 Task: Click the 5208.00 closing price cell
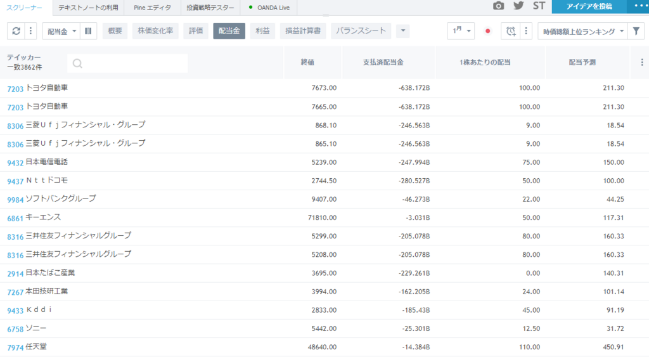point(324,255)
